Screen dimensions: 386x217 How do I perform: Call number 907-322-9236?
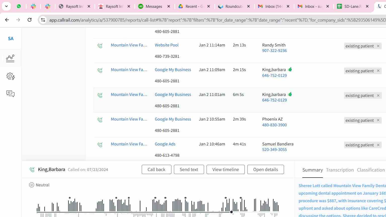tap(274, 50)
